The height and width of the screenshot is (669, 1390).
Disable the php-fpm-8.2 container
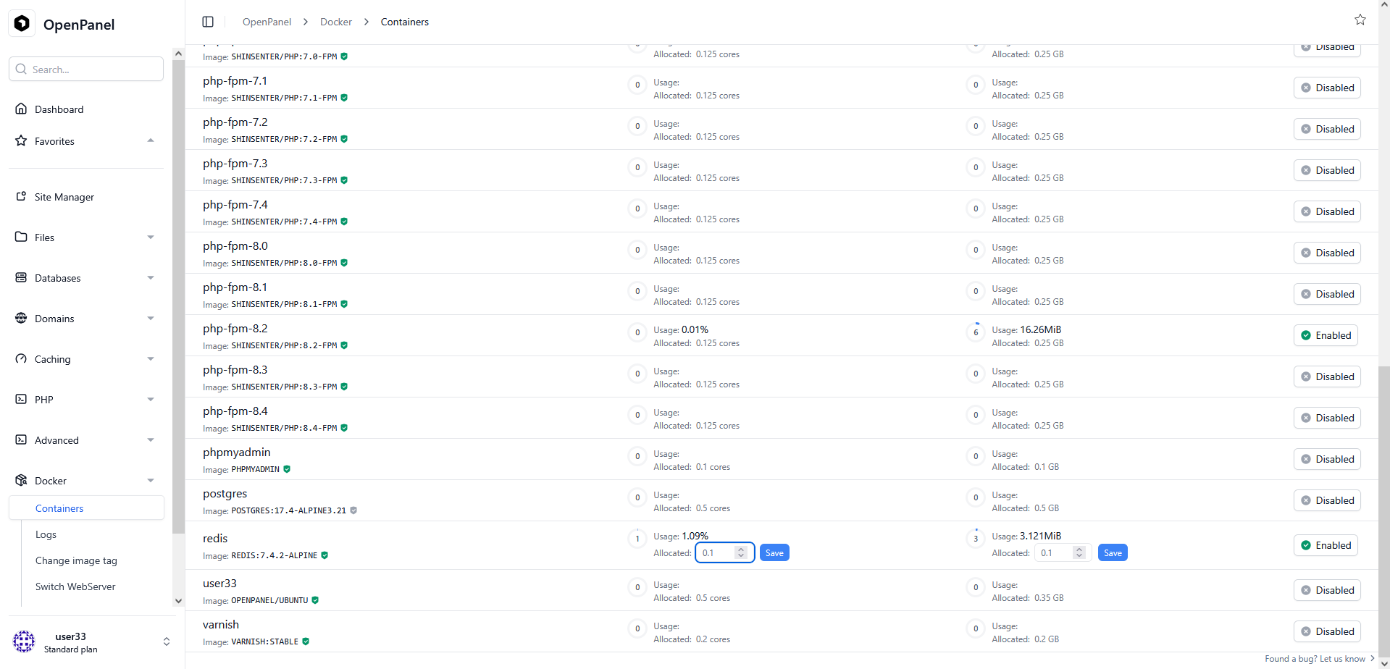click(1325, 335)
